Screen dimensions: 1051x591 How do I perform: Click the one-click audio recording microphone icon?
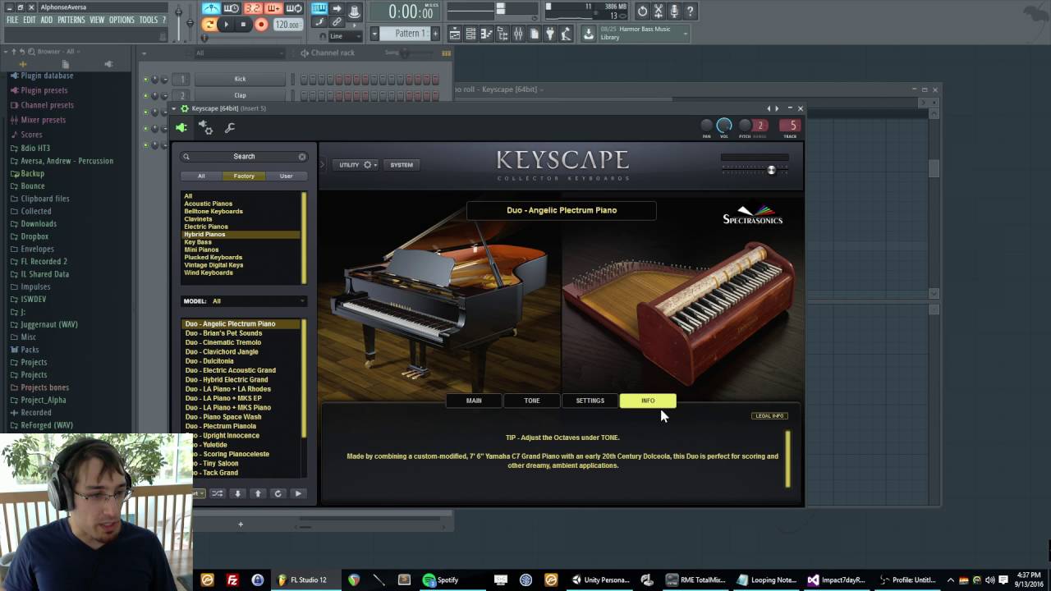point(674,11)
